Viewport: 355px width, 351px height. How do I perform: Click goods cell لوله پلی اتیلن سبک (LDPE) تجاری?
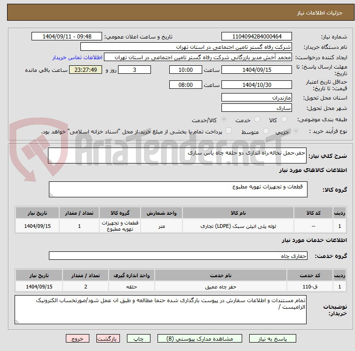[x=238, y=226]
